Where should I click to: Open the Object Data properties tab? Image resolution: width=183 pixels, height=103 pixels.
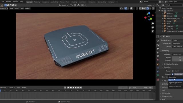158,75
